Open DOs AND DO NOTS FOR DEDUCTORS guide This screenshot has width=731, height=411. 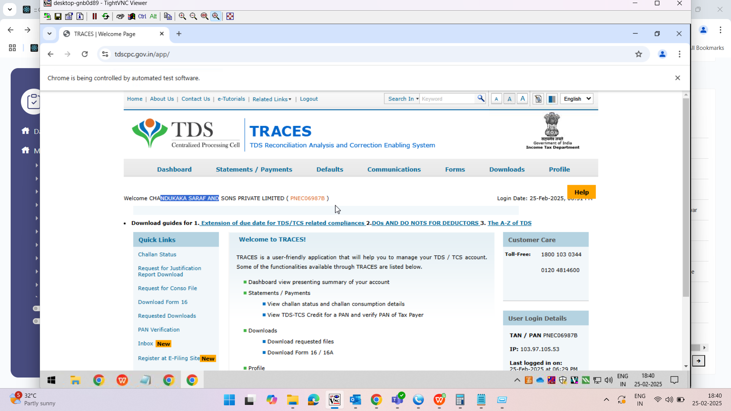(x=425, y=223)
